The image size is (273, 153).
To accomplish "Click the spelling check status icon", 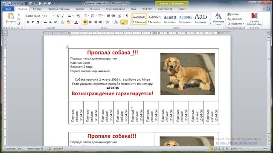I will coord(49,148).
